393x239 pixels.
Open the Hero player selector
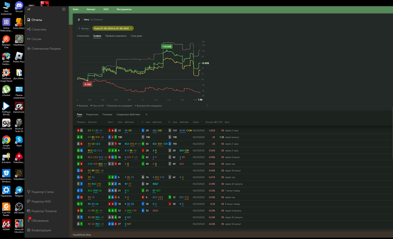[86, 20]
